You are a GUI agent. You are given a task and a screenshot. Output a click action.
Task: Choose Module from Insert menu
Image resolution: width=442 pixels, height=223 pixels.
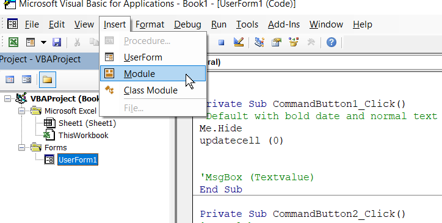click(153, 74)
